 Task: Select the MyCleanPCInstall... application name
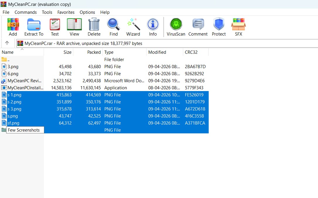tap(25, 88)
